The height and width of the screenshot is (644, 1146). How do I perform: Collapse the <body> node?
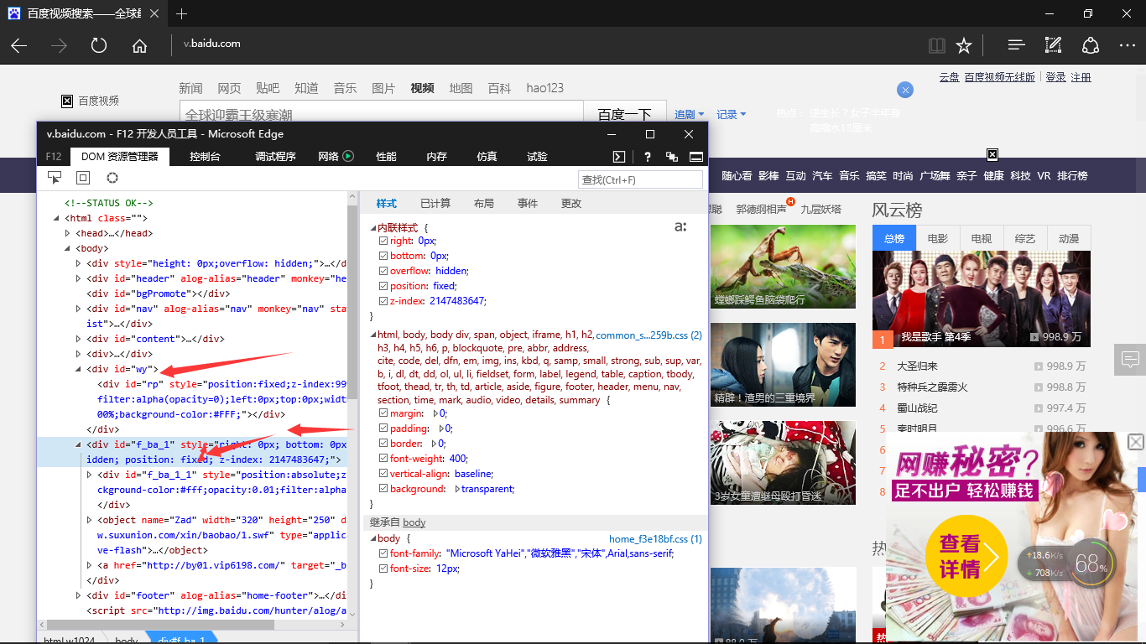click(x=68, y=248)
